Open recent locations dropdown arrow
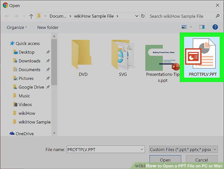 [24, 16]
